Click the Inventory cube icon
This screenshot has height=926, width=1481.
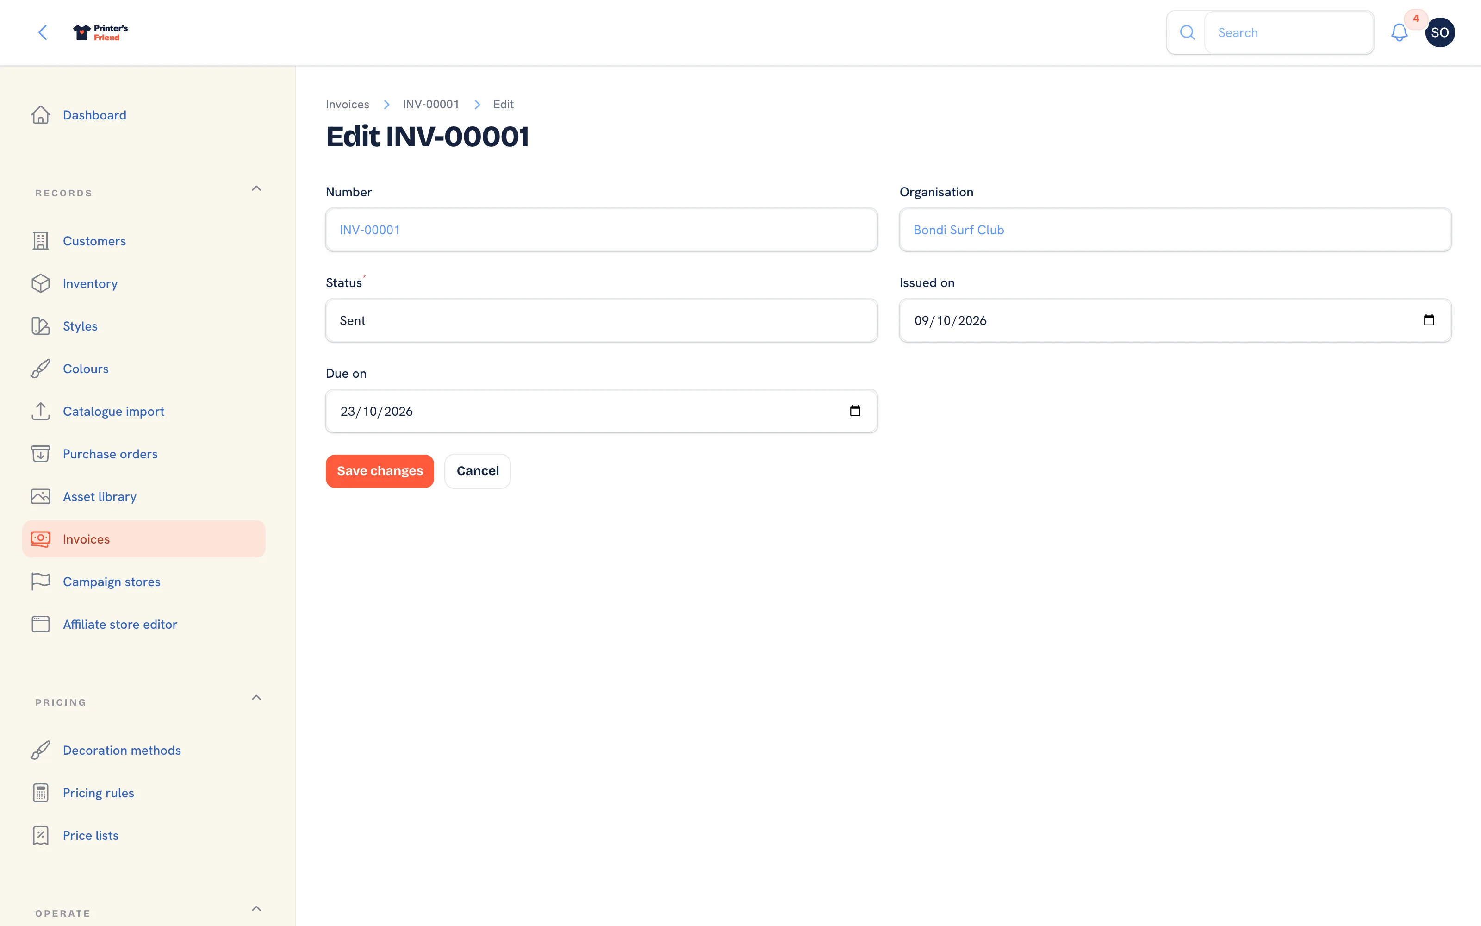pyautogui.click(x=40, y=283)
